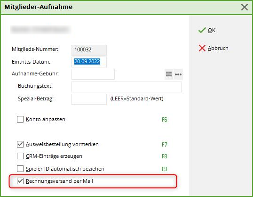Image resolution: width=253 pixels, height=197 pixels.
Task: Open the fee list via hamburger icon
Action: coord(169,74)
